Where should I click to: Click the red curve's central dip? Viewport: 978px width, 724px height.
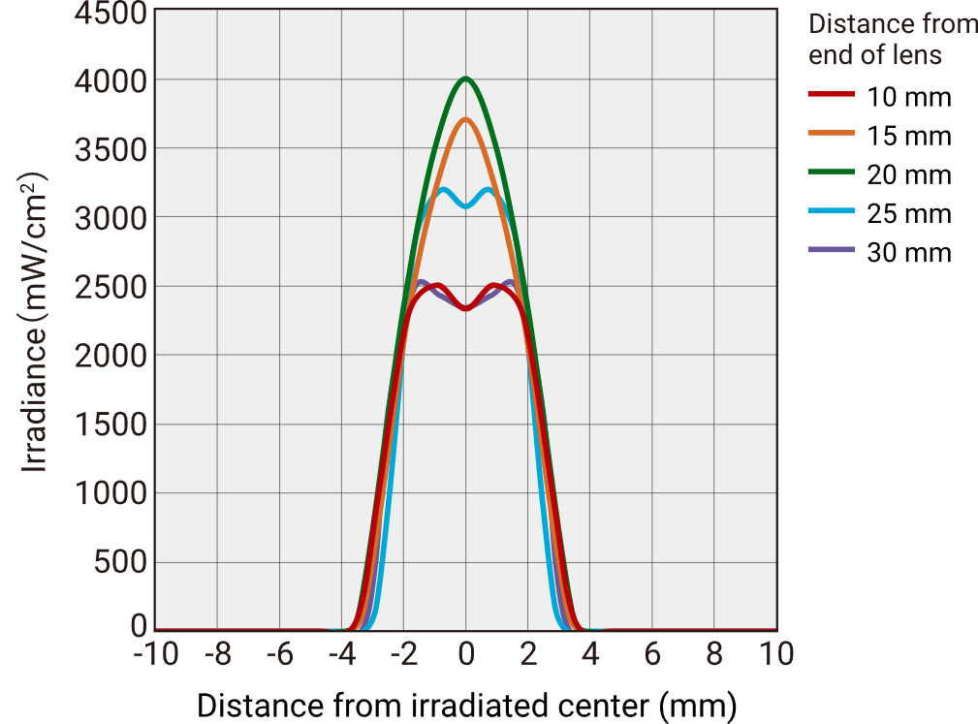click(x=466, y=308)
